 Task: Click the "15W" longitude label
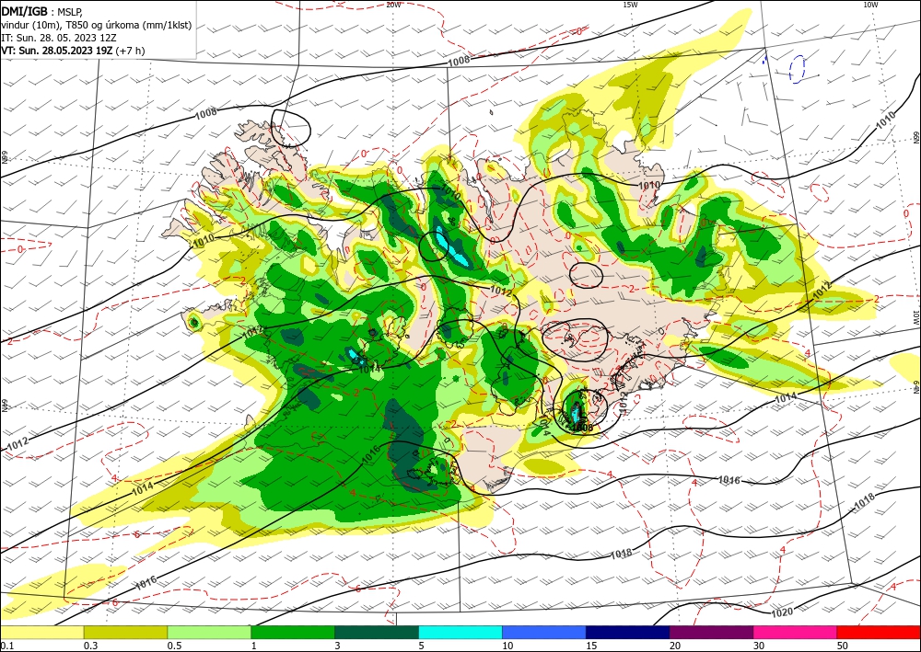click(x=630, y=5)
